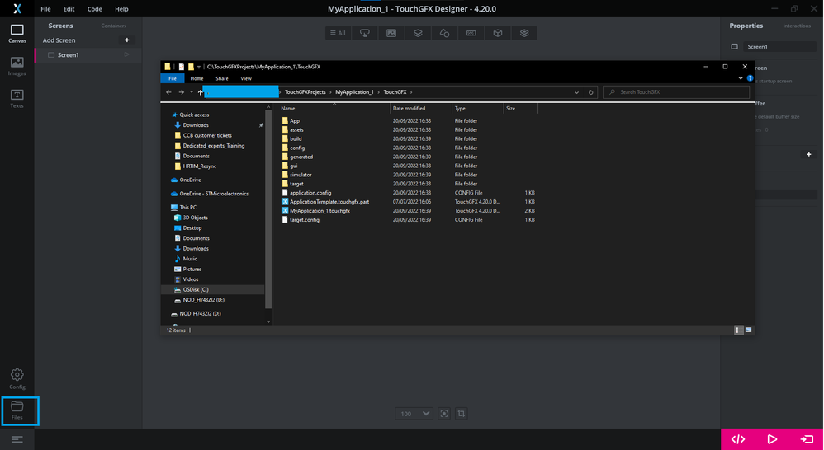Click the TouchGFXProjects breadcrumb

click(305, 92)
